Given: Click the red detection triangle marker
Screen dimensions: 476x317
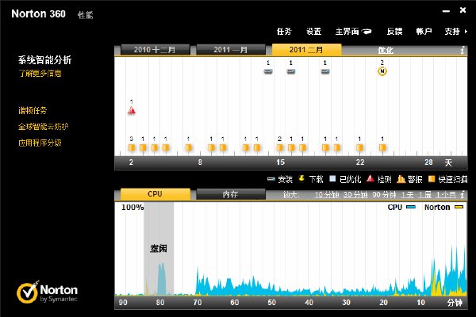Looking at the screenshot, I should click(132, 110).
